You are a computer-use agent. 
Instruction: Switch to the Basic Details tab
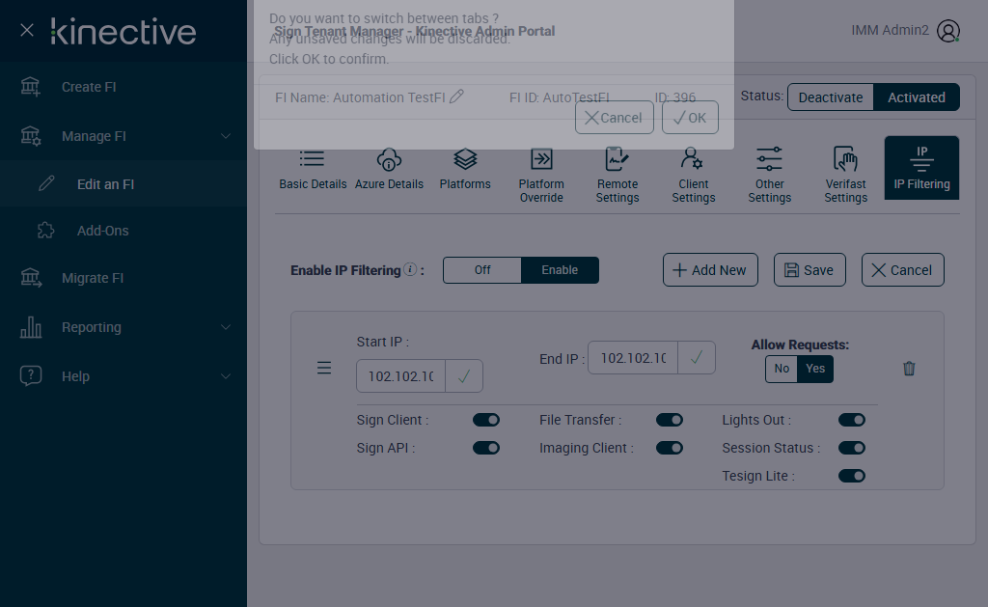(x=313, y=168)
